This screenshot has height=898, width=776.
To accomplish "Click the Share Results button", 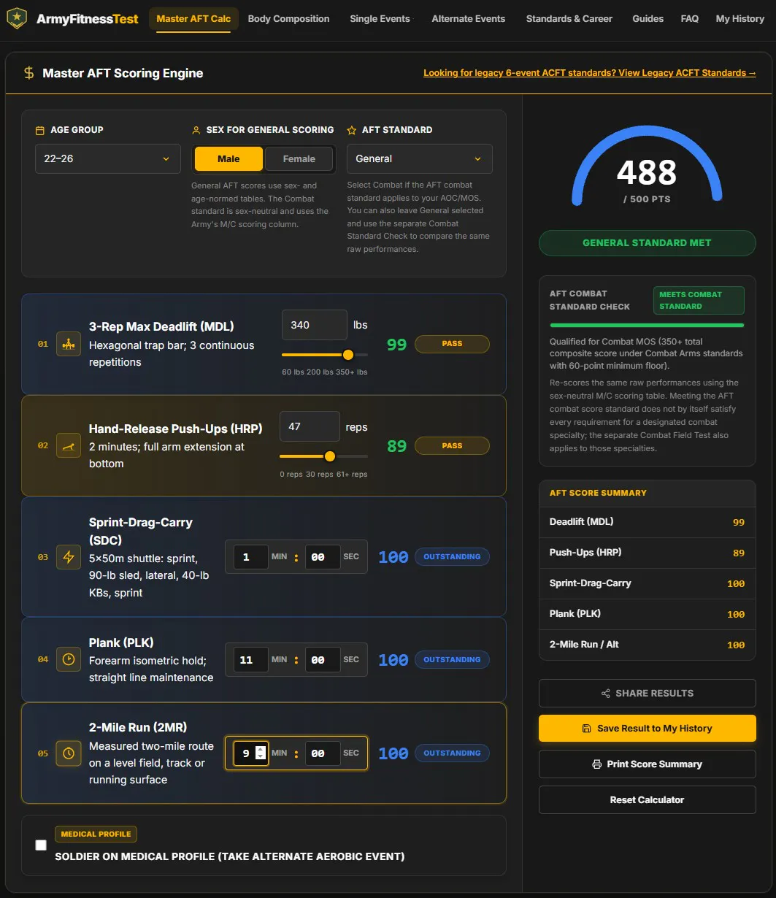I will click(648, 694).
